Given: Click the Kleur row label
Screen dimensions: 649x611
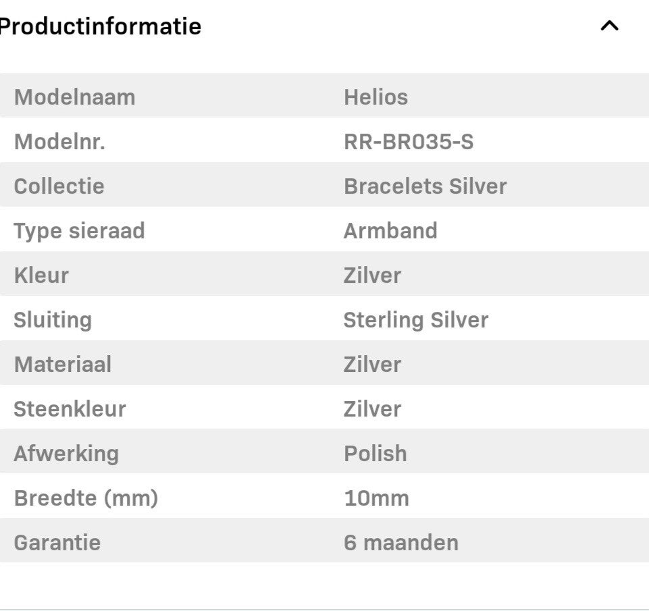Looking at the screenshot, I should tap(41, 275).
